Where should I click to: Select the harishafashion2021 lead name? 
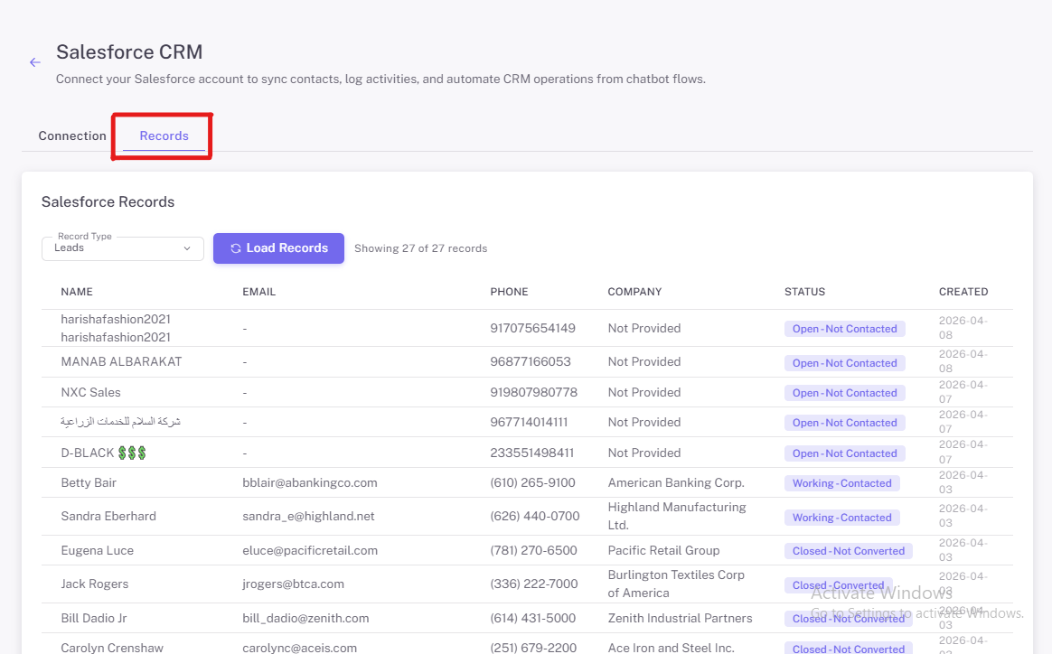[x=116, y=328]
